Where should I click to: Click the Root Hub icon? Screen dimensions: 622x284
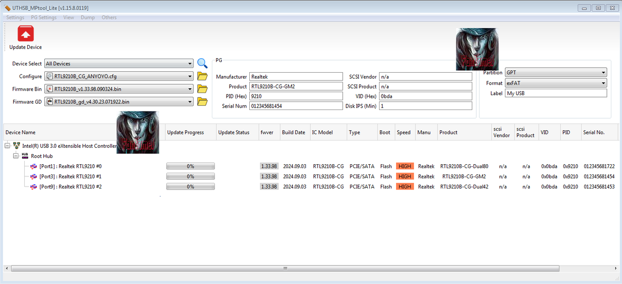pyautogui.click(x=25, y=156)
